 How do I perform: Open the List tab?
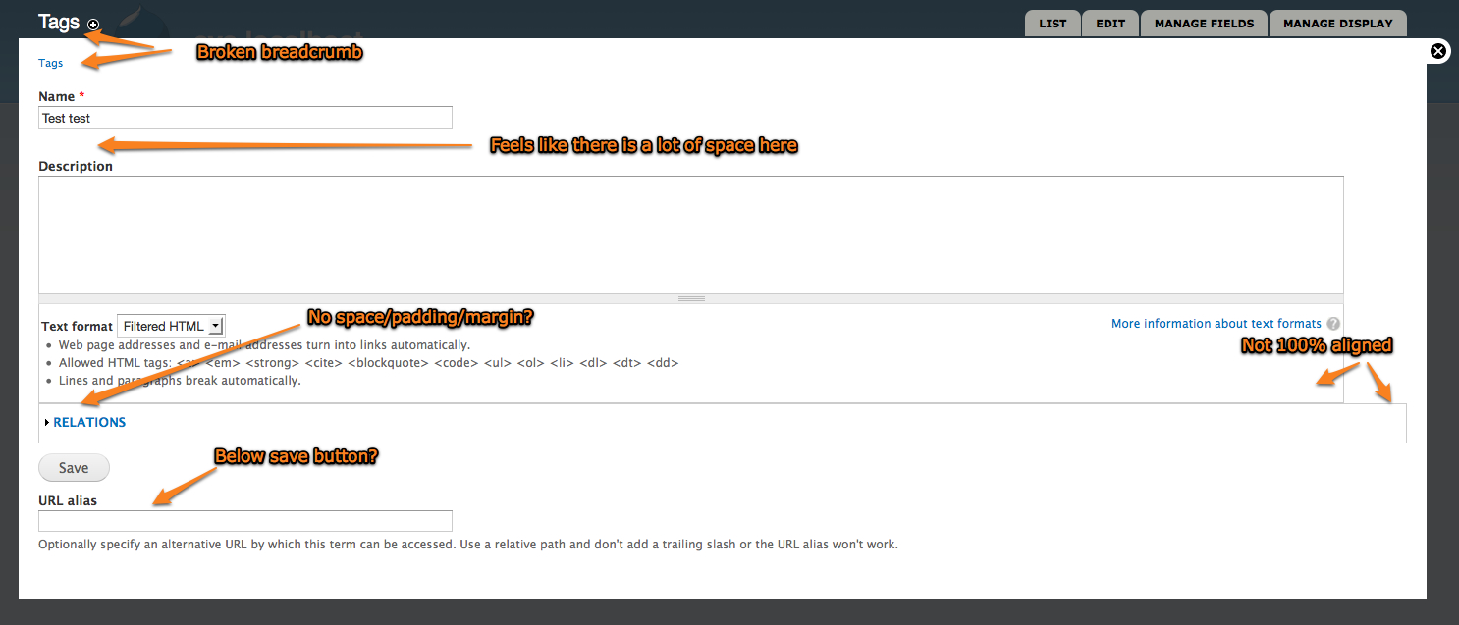(x=1053, y=24)
